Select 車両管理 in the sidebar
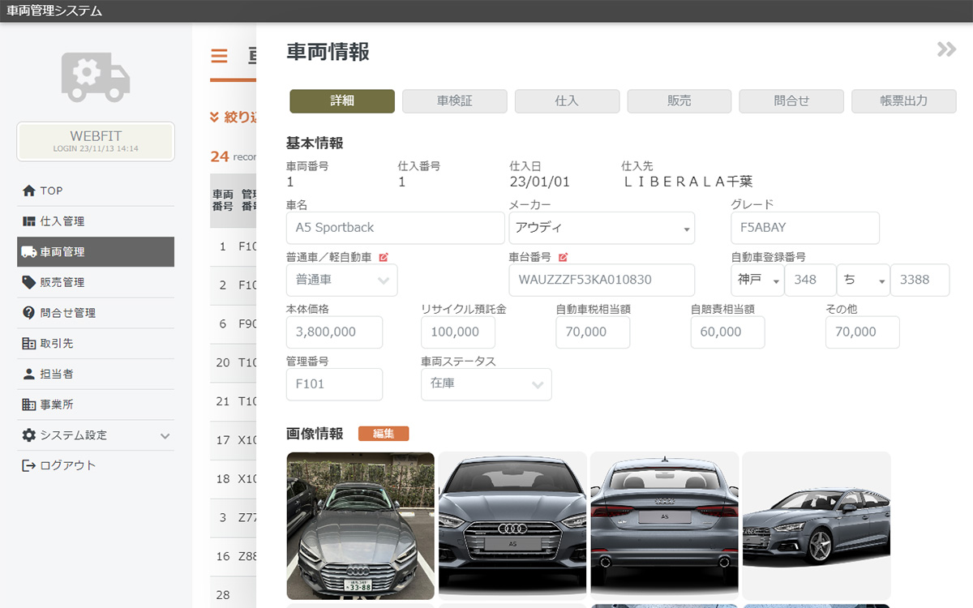The width and height of the screenshot is (973, 608). point(96,252)
